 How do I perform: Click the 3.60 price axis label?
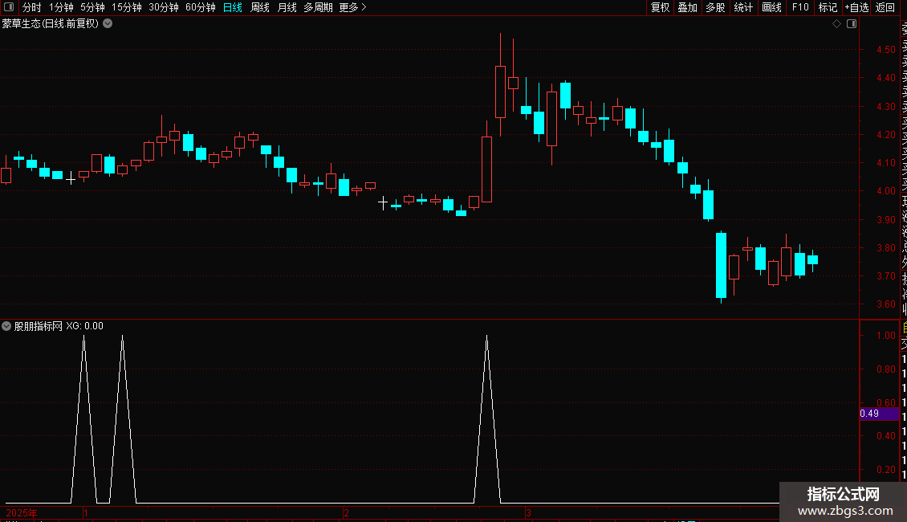[885, 304]
